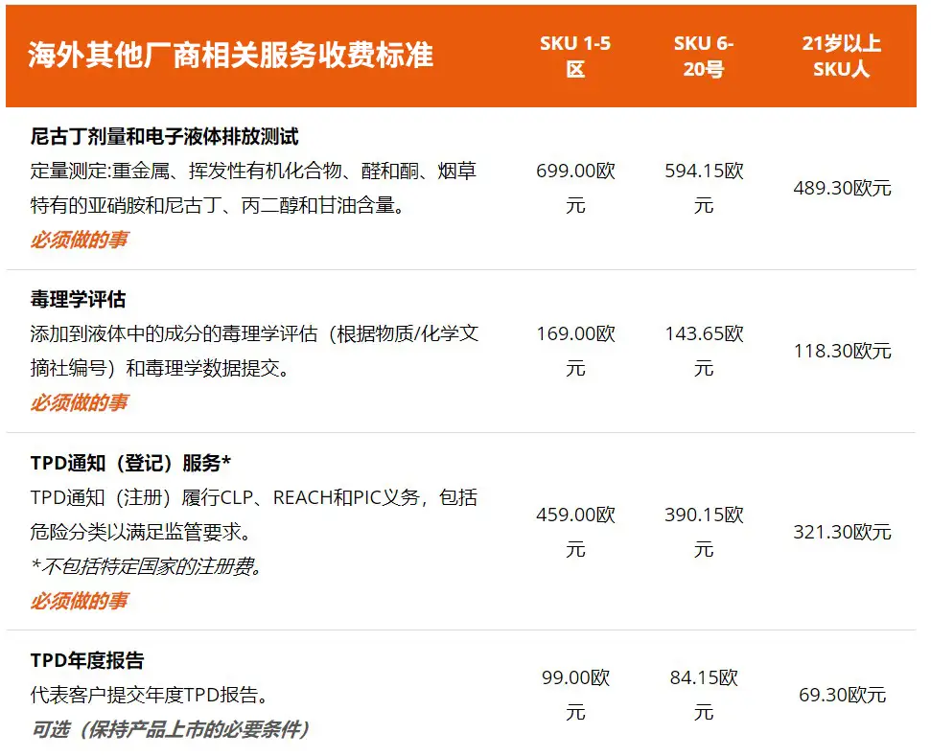Click footnote *不包括特定国家的注册费。
Viewport: 931px width, 756px height.
[x=147, y=566]
